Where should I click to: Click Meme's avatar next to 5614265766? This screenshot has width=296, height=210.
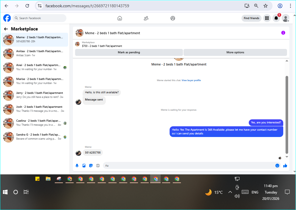tap(78, 153)
